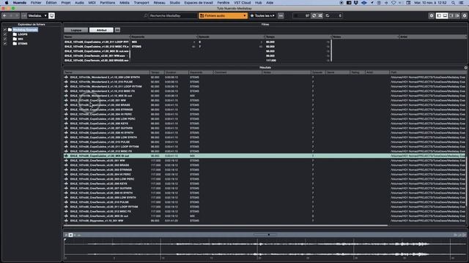Screen dimensions: 469x263
Task: Open the Projet menu
Action: point(66,3)
